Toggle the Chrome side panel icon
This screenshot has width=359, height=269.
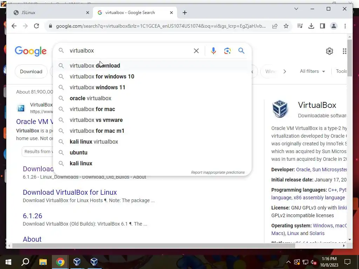[x=323, y=26]
